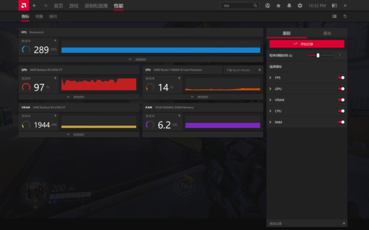Click the advanced settings arrow at panel bottom
The image size is (369, 230).
click(x=344, y=224)
